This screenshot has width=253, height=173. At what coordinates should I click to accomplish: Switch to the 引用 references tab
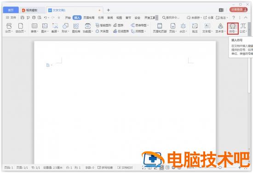point(101,18)
